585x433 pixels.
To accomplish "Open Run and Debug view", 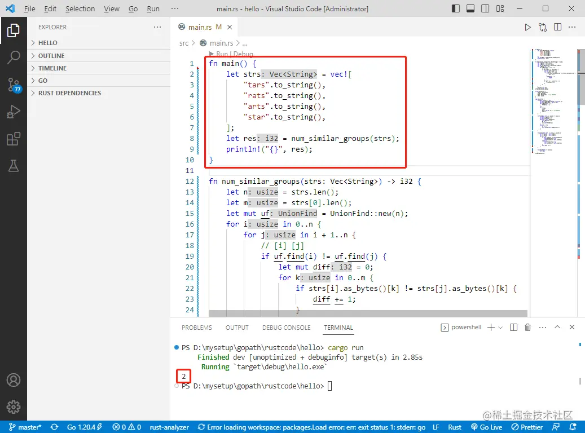I will [14, 112].
